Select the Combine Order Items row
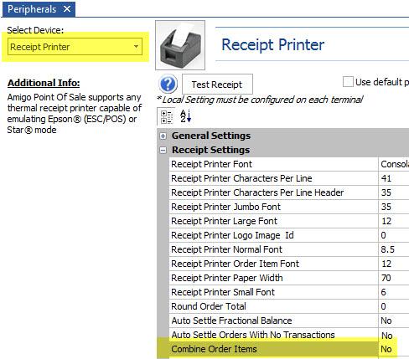The width and height of the screenshot is (409, 359). point(289,349)
